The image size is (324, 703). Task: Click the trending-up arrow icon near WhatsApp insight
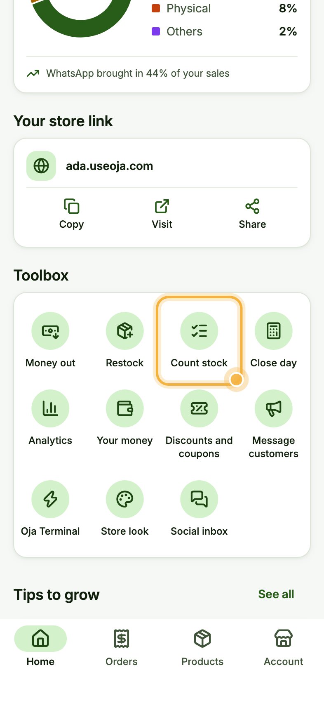point(33,73)
